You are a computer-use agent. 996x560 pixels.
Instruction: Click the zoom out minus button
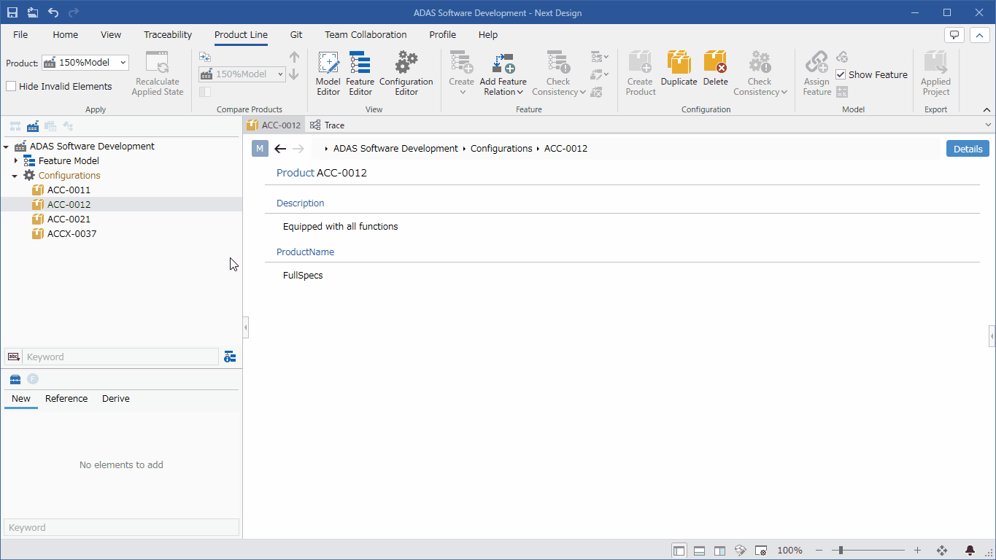click(x=819, y=551)
